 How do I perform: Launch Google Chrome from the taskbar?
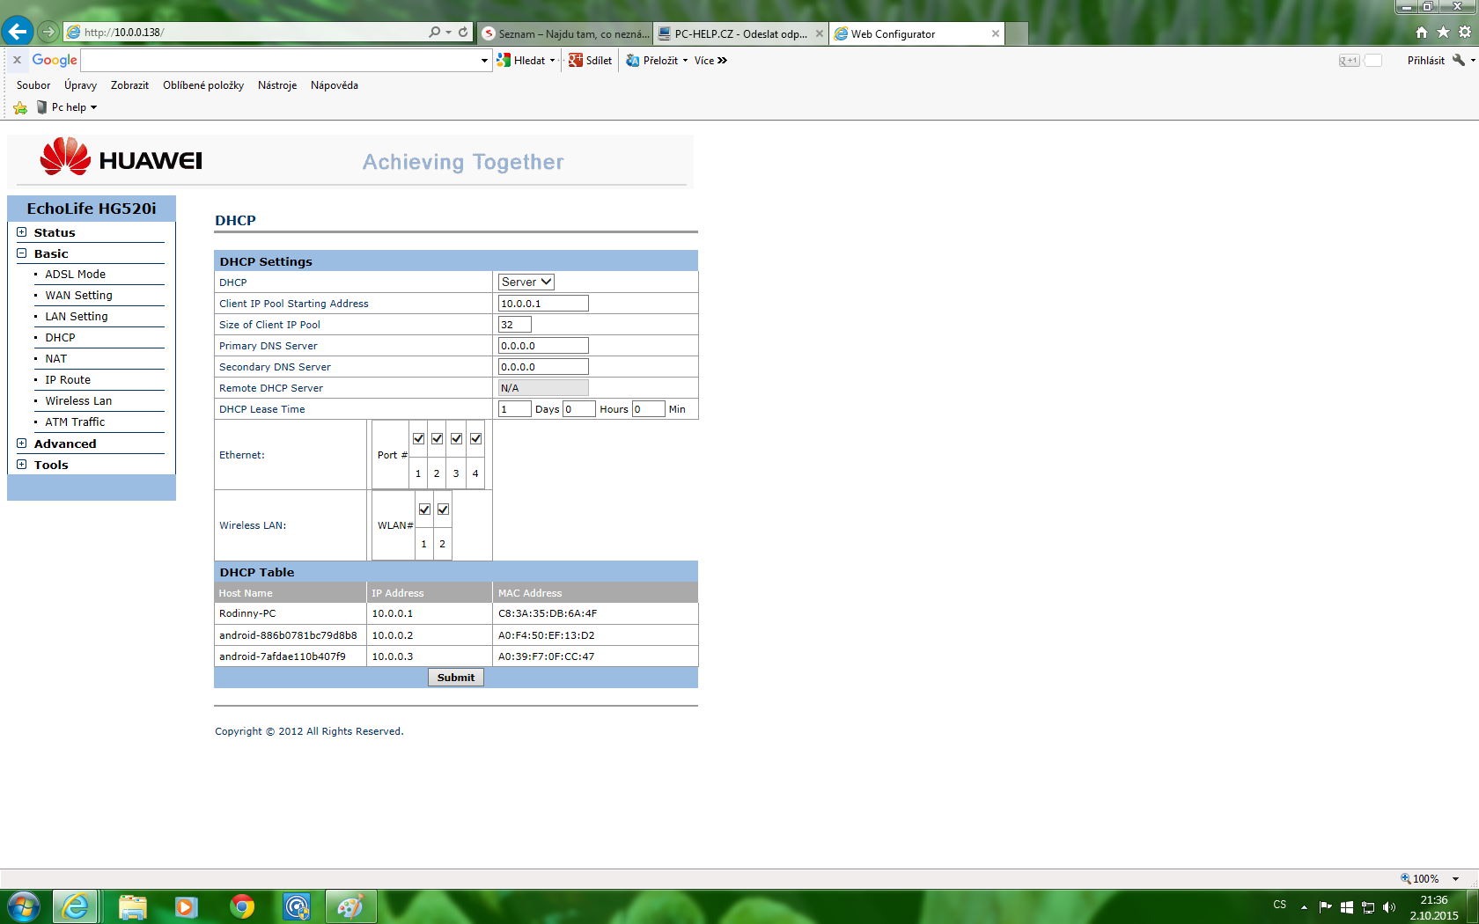click(242, 906)
